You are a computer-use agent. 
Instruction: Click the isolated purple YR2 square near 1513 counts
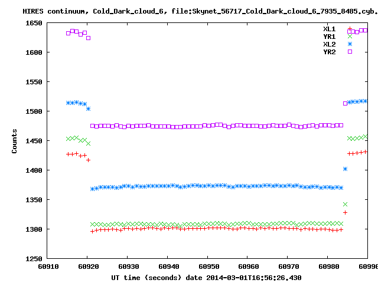point(345,104)
